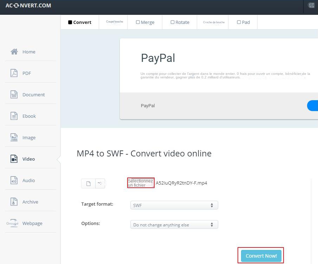
Task: Check the Rotate option
Action: [x=172, y=22]
